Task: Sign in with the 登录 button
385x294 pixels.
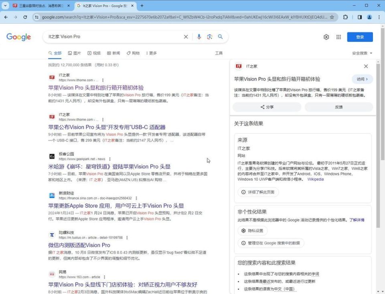Action: 360,37
